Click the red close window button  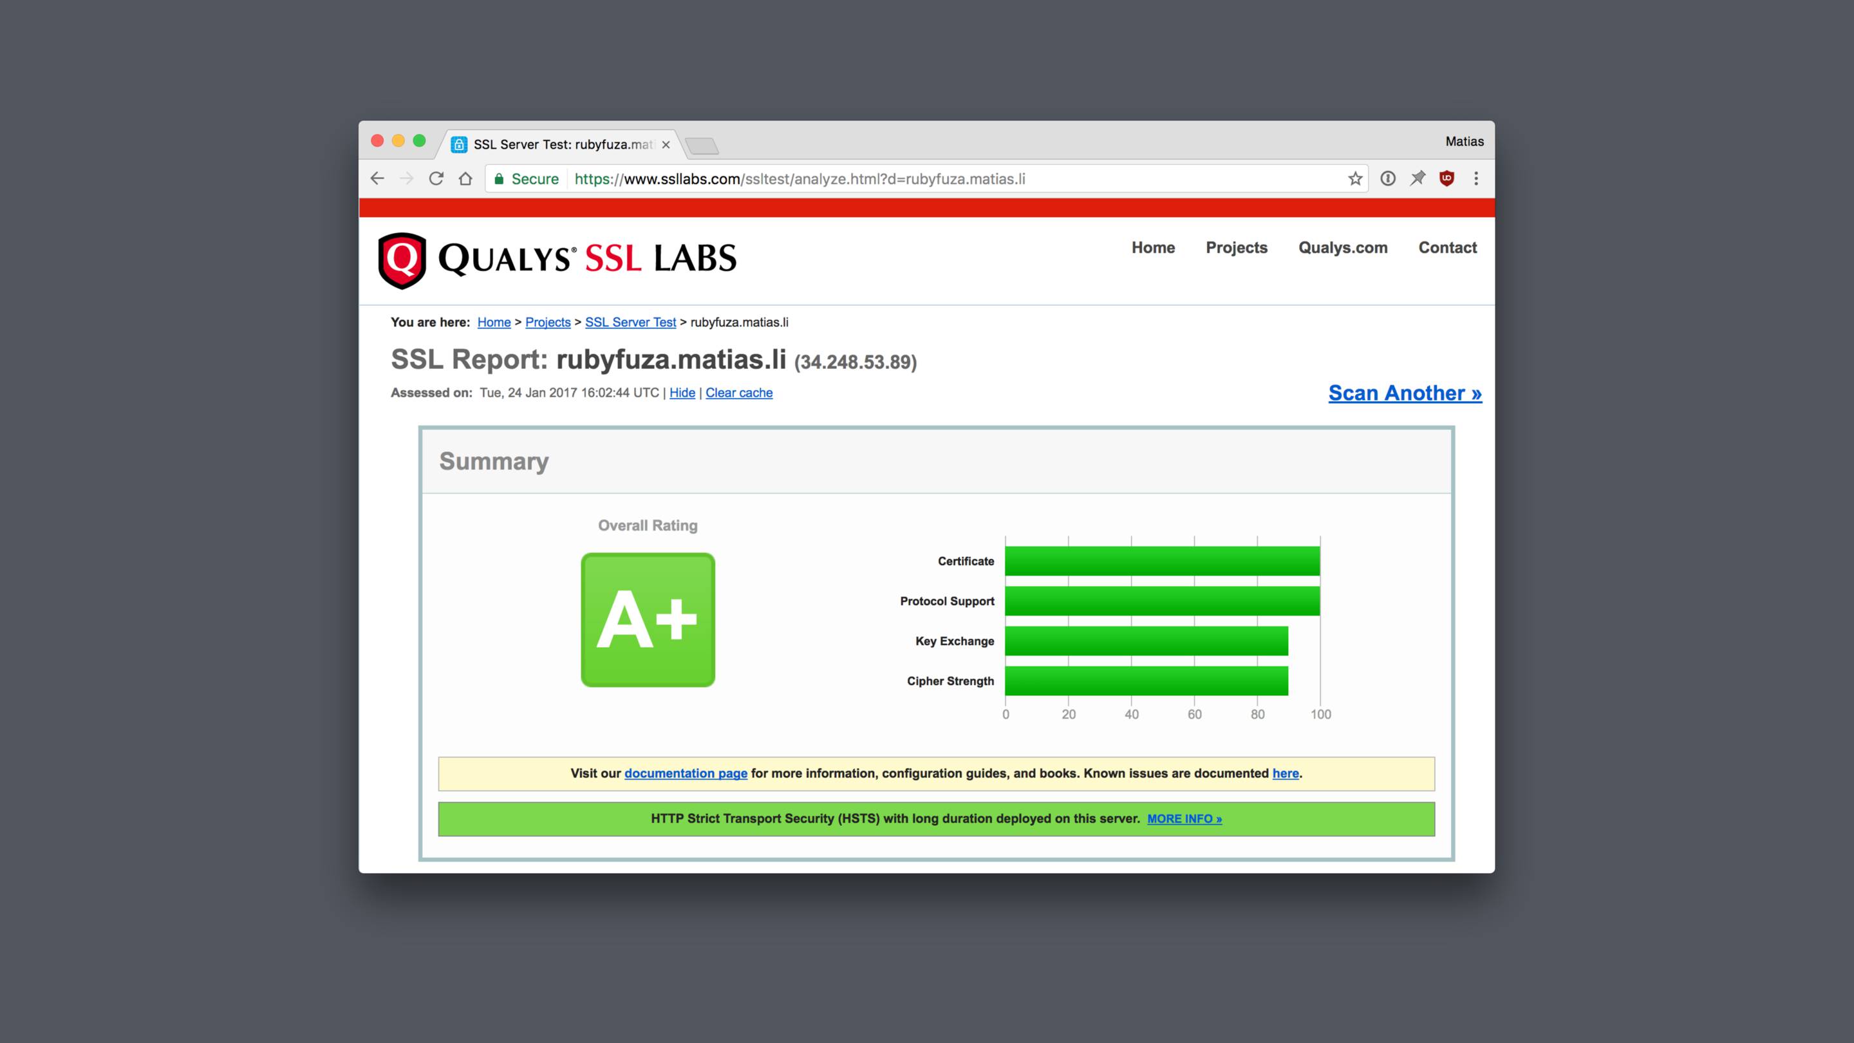click(x=377, y=141)
